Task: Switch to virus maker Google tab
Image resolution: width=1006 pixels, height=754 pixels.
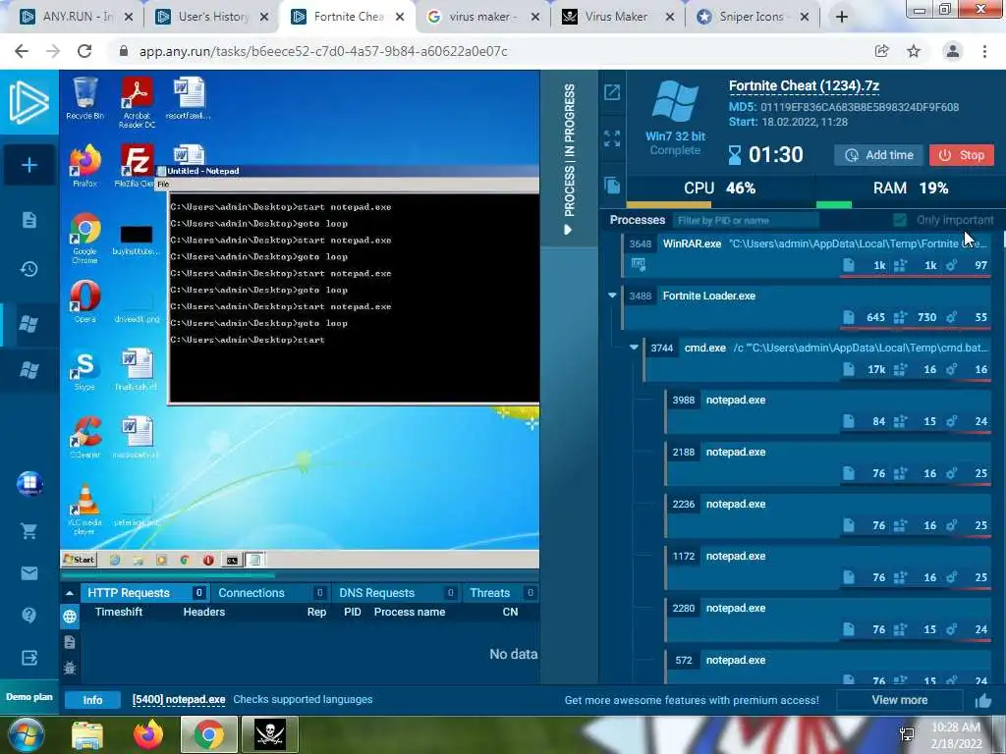Action: [482, 17]
